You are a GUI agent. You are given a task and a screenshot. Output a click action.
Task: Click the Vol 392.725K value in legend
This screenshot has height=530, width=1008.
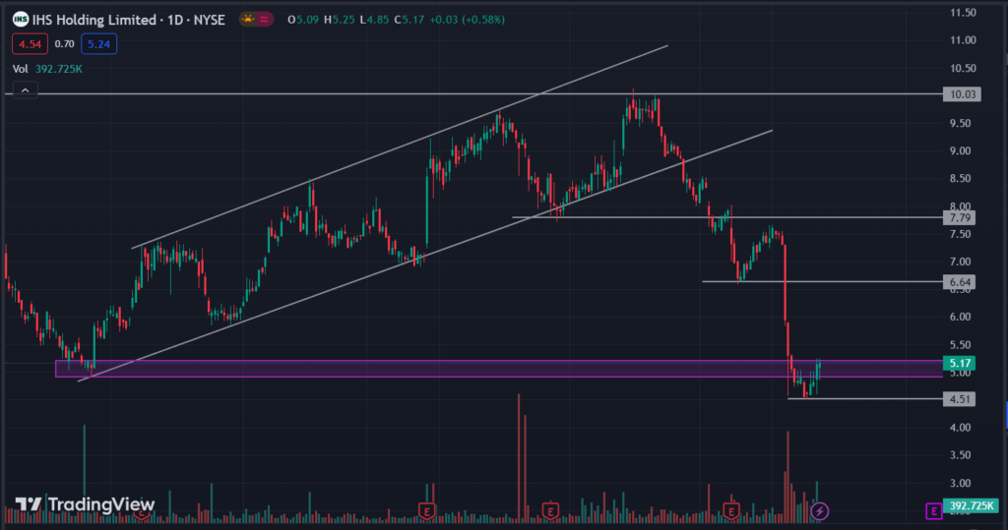(58, 69)
